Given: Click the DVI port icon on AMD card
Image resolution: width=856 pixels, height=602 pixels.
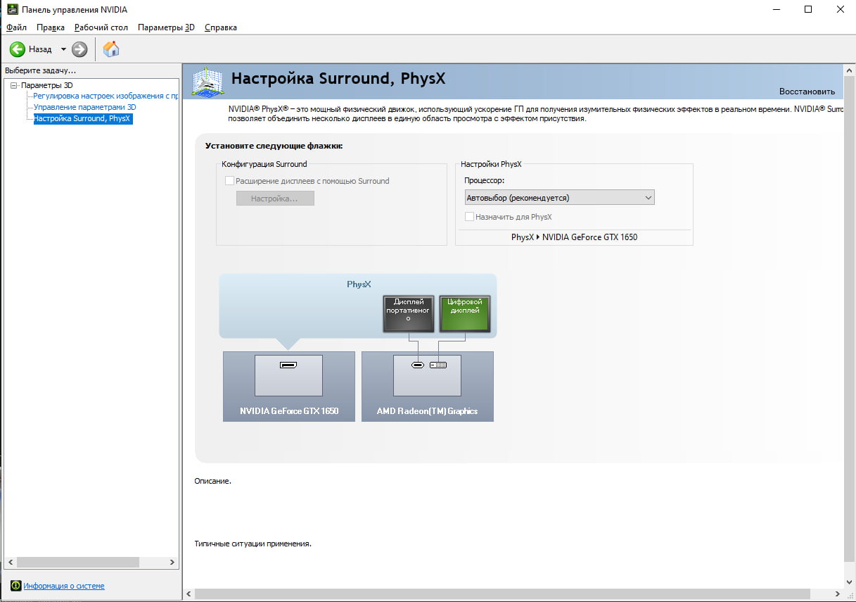Looking at the screenshot, I should 438,365.
